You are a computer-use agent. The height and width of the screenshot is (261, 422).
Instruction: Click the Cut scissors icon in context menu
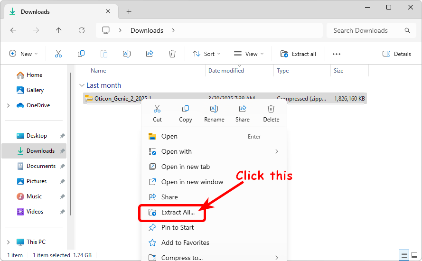tap(157, 109)
